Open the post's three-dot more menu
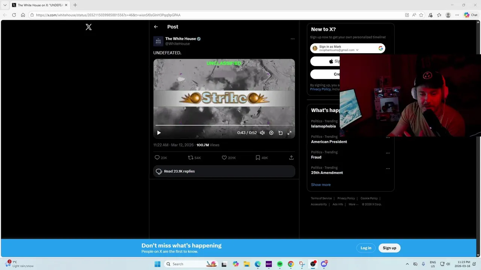The width and height of the screenshot is (481, 270). [x=292, y=39]
